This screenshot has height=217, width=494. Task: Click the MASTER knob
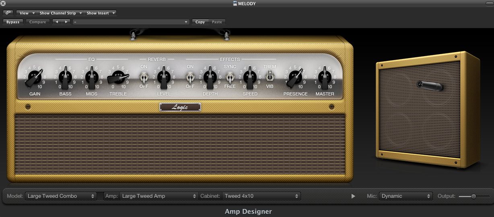(325, 77)
